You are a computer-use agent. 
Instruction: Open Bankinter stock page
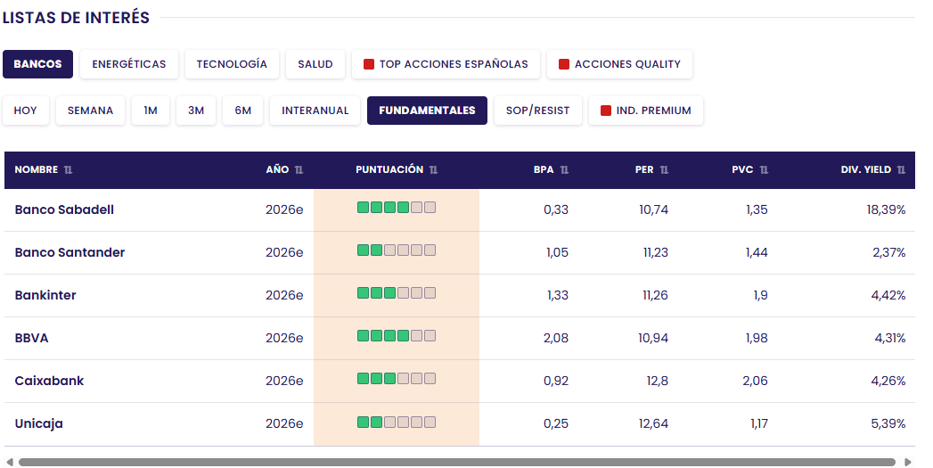pos(45,295)
